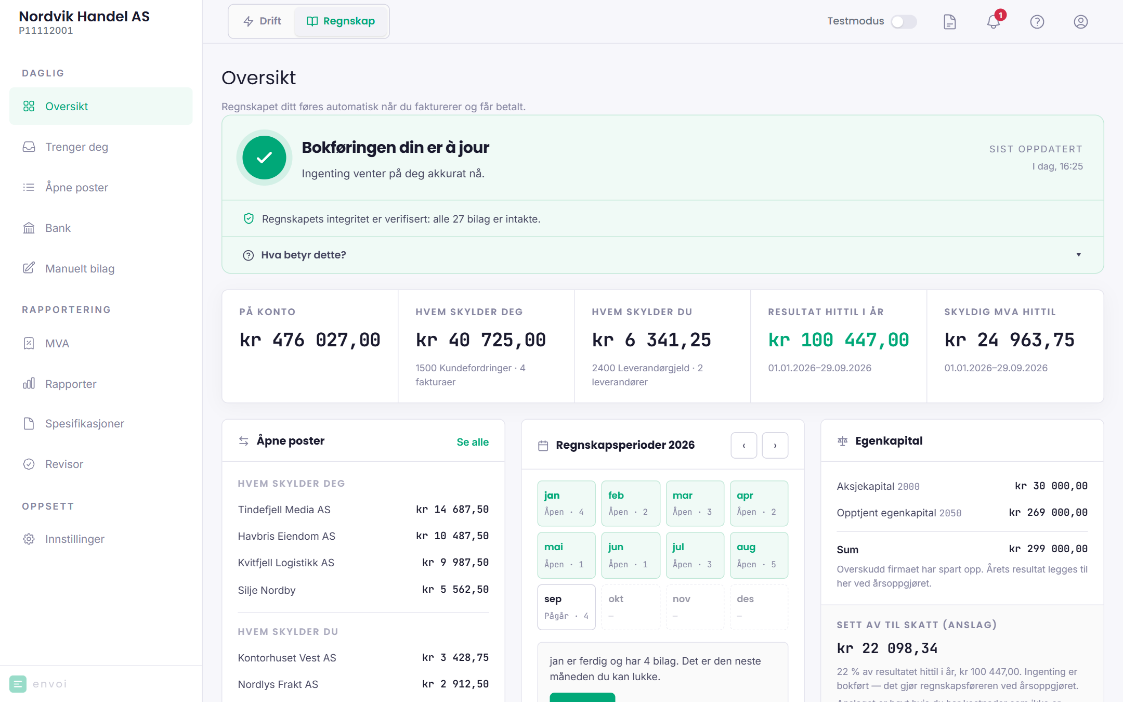Click the Silje Nordby row
This screenshot has width=1123, height=702.
[363, 590]
